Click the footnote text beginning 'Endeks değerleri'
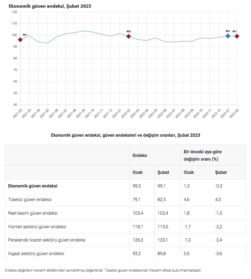This screenshot has width=251, height=279. point(103,271)
